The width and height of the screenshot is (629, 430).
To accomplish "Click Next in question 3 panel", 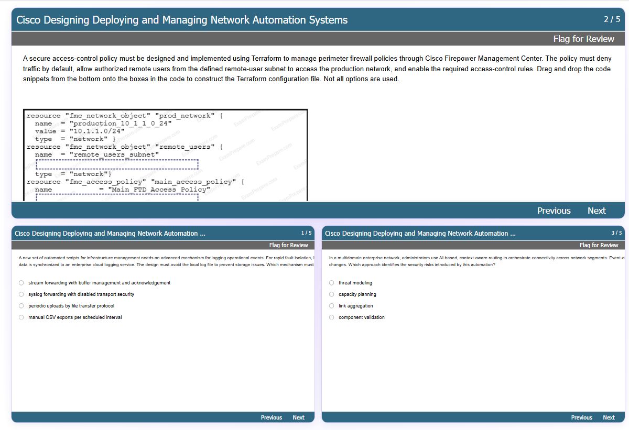I will point(609,417).
